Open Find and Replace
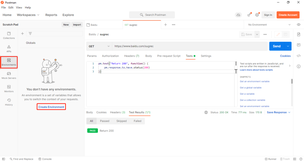304x161 pixels. coord(21,159)
